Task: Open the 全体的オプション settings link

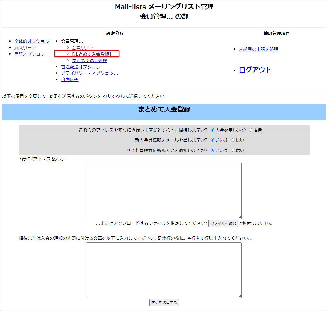Action: [32, 41]
